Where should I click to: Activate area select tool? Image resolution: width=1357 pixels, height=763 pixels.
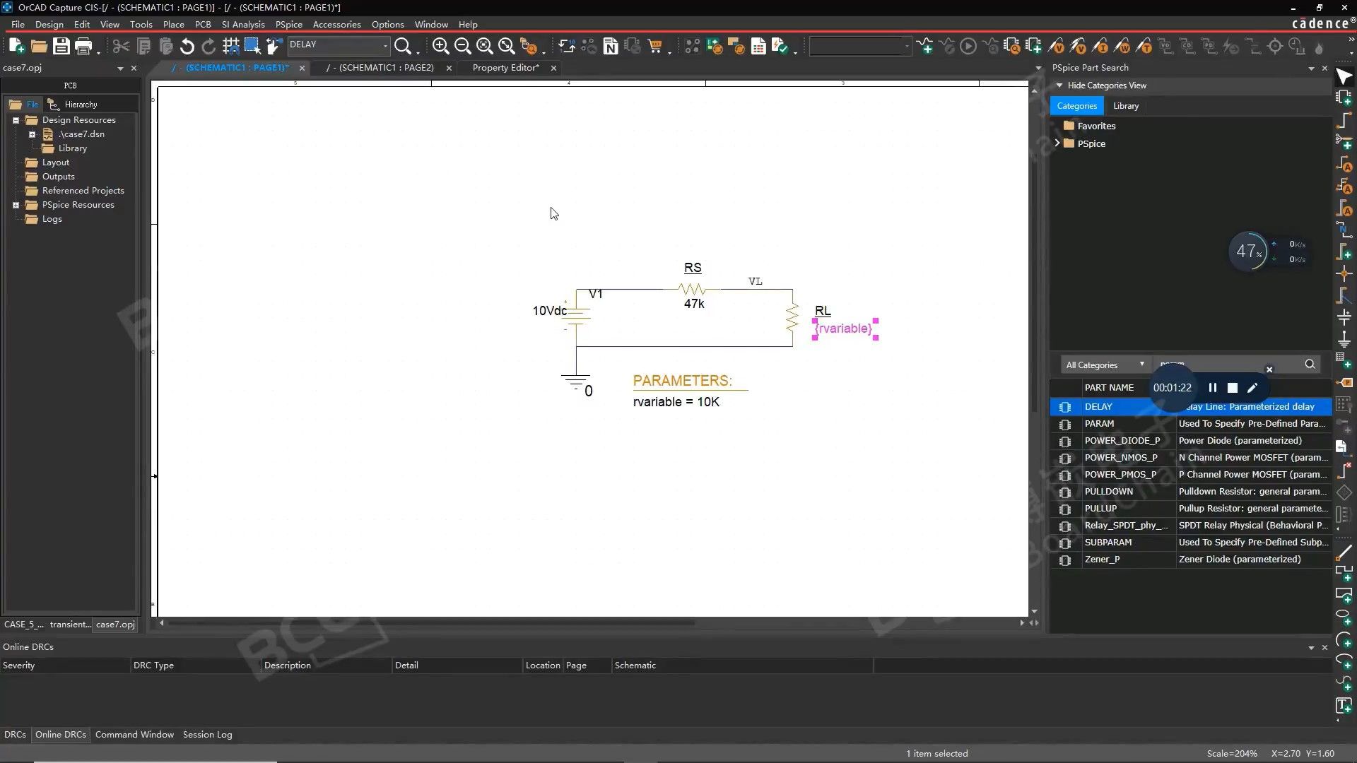[252, 47]
